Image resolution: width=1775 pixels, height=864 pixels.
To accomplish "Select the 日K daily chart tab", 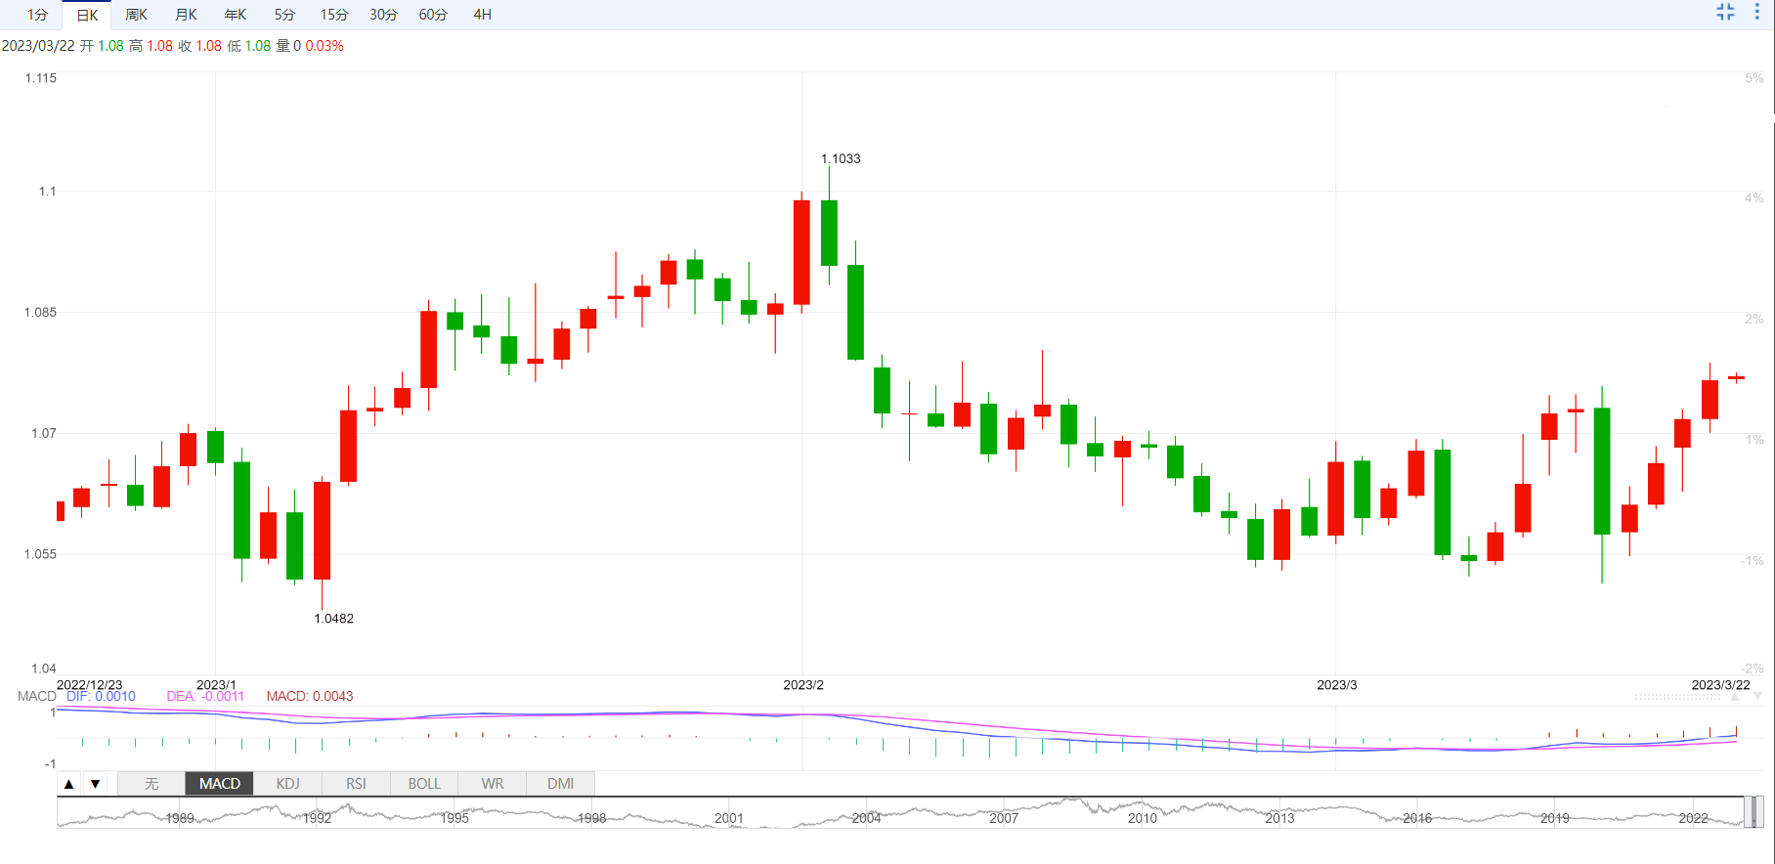I will point(87,15).
